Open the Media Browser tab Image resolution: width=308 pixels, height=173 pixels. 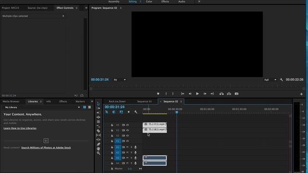11,101
